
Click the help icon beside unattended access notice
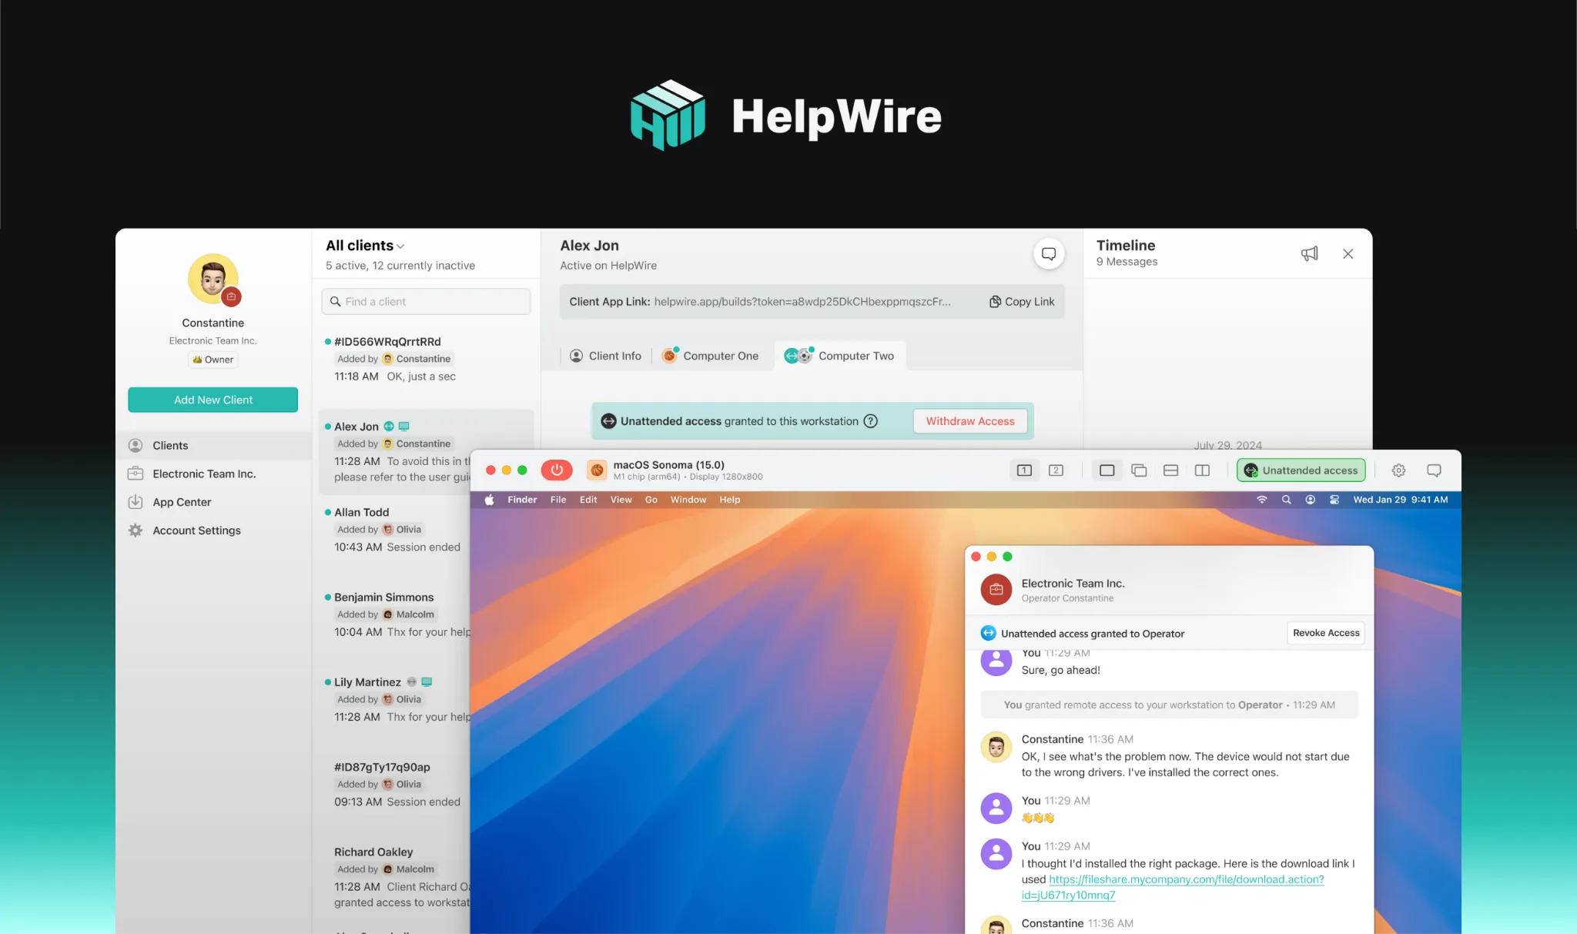pos(871,421)
